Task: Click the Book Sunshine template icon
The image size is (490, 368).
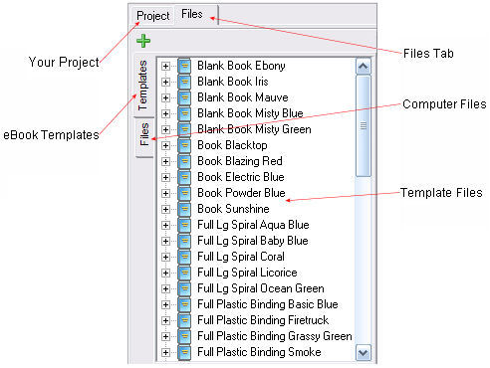Action: click(x=184, y=209)
